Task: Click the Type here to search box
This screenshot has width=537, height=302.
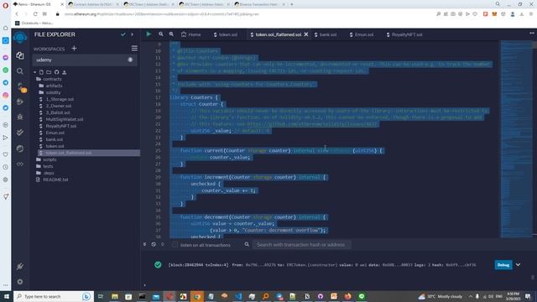Action: [x=53, y=296]
